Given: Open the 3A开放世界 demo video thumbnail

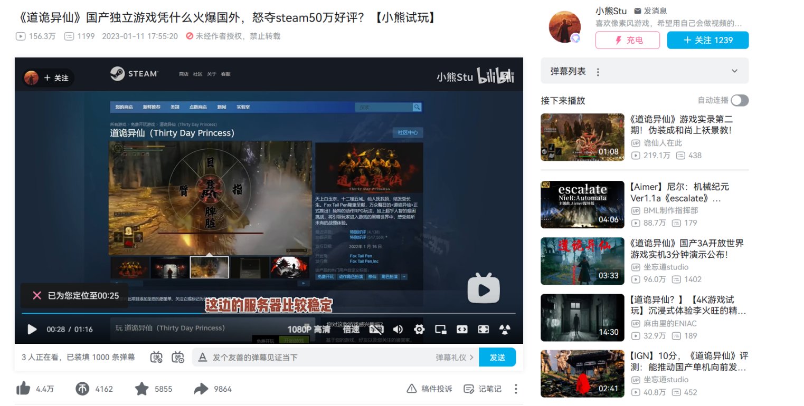Looking at the screenshot, I should point(582,261).
